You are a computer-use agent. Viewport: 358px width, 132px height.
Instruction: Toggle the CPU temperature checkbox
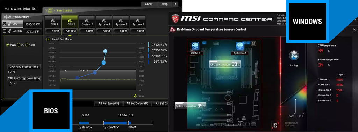(x=4, y=23)
